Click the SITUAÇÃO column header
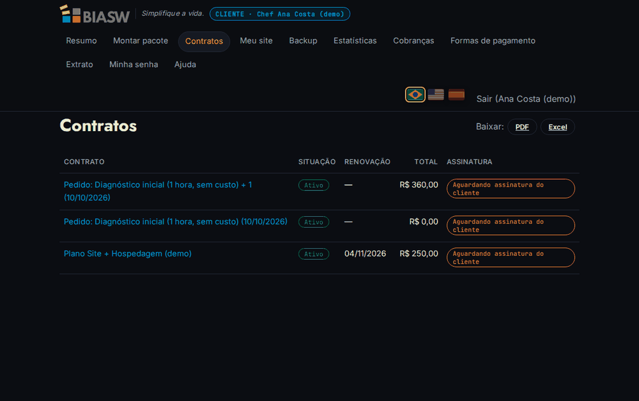This screenshot has width=639, height=401. tap(317, 162)
